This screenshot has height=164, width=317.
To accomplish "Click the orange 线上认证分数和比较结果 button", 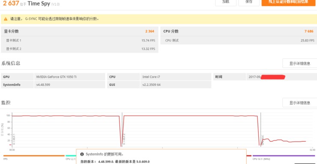I will (288, 2).
